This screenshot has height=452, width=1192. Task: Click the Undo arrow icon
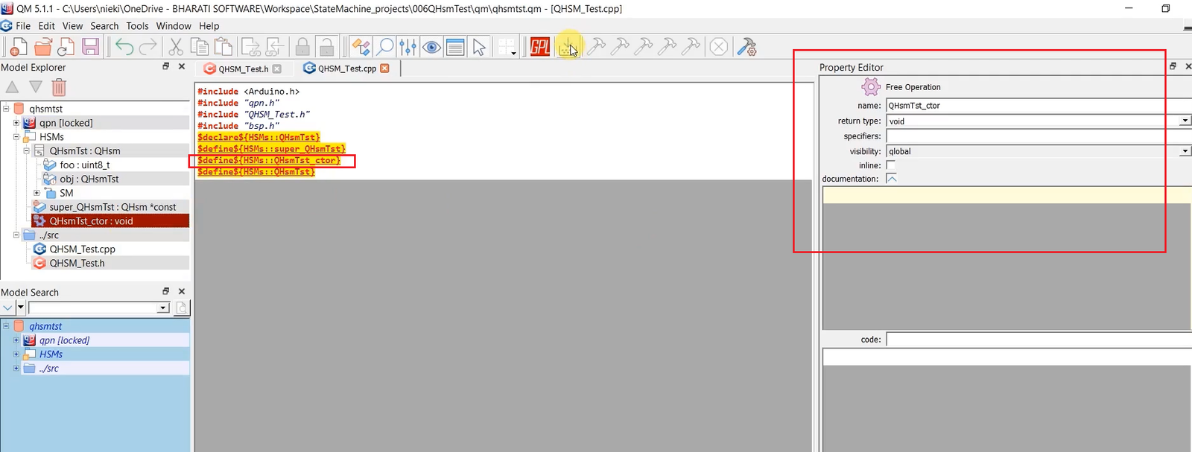click(x=124, y=47)
